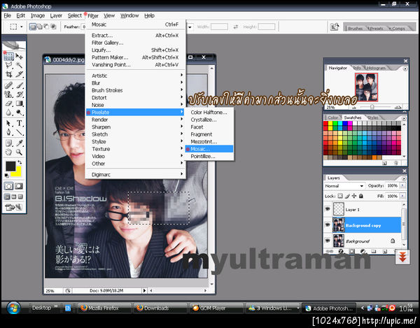Select the Dodge tool
The height and width of the screenshot is (328, 420).
coord(20,113)
